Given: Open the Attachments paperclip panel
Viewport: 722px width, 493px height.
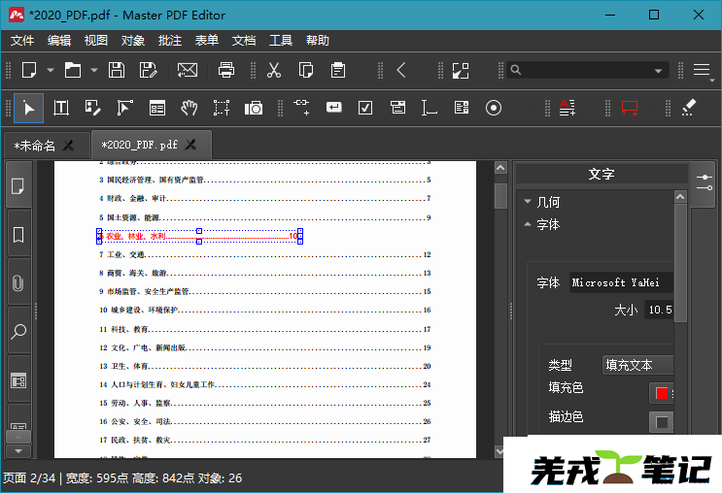Looking at the screenshot, I should tap(17, 283).
